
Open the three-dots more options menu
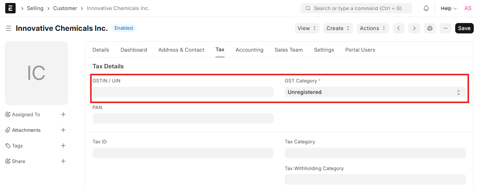(x=446, y=28)
